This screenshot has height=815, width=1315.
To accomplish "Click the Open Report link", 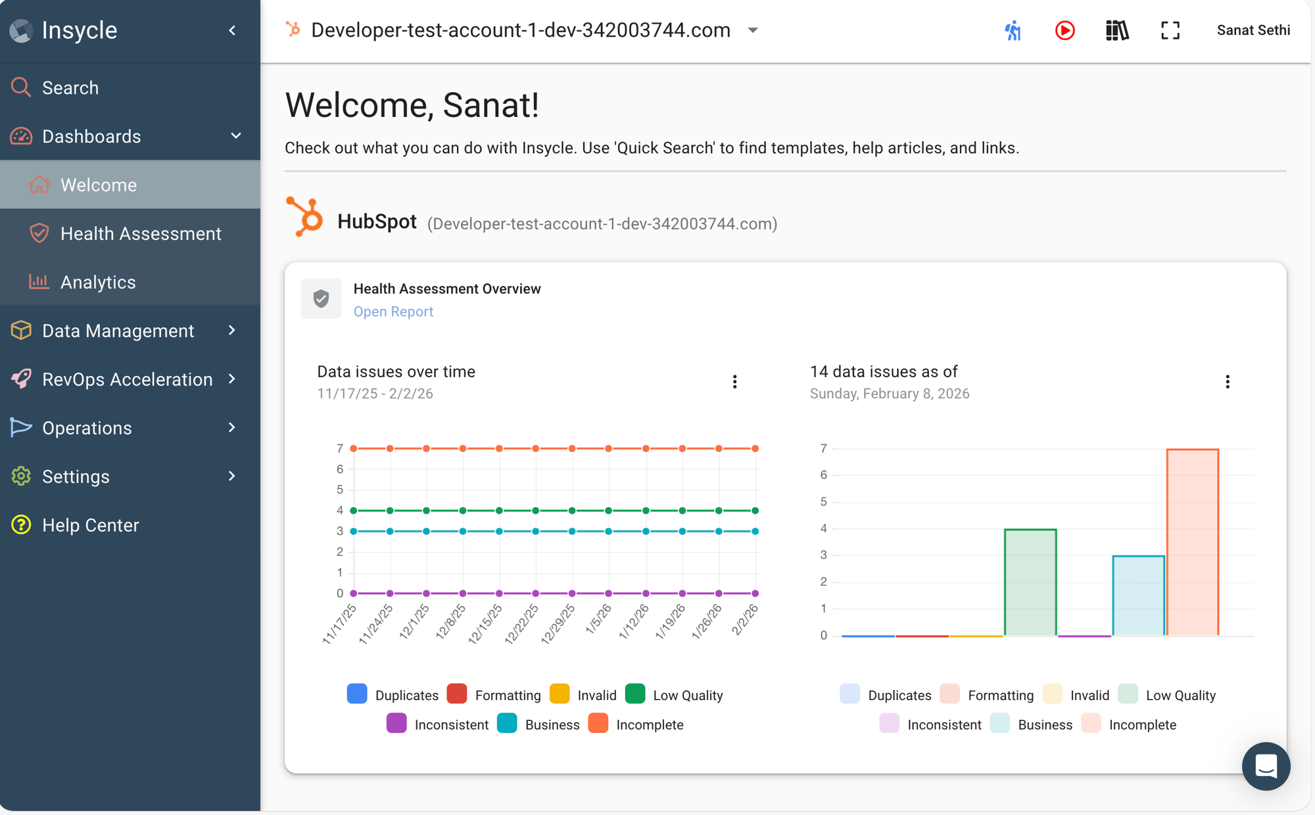I will 393,311.
